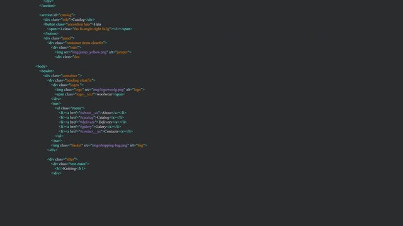Click the img class="logo" line
The image size is (403, 226).
click(99, 89)
